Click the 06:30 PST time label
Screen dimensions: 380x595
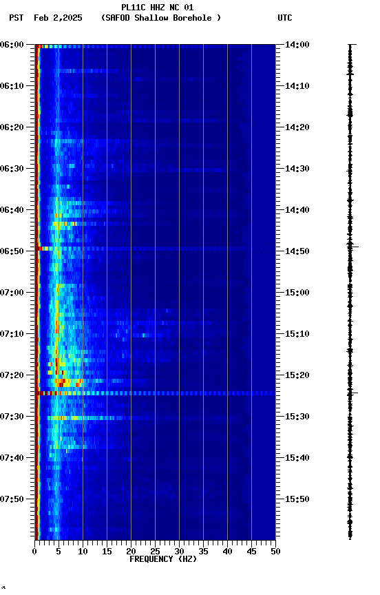pyautogui.click(x=12, y=169)
